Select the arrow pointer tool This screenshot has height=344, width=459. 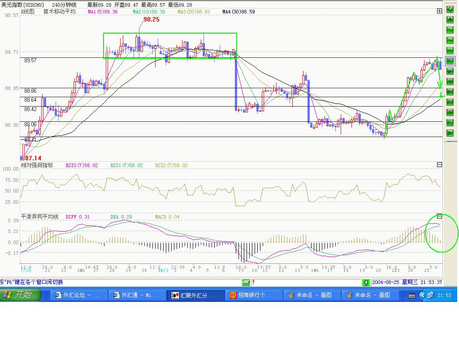click(x=450, y=9)
